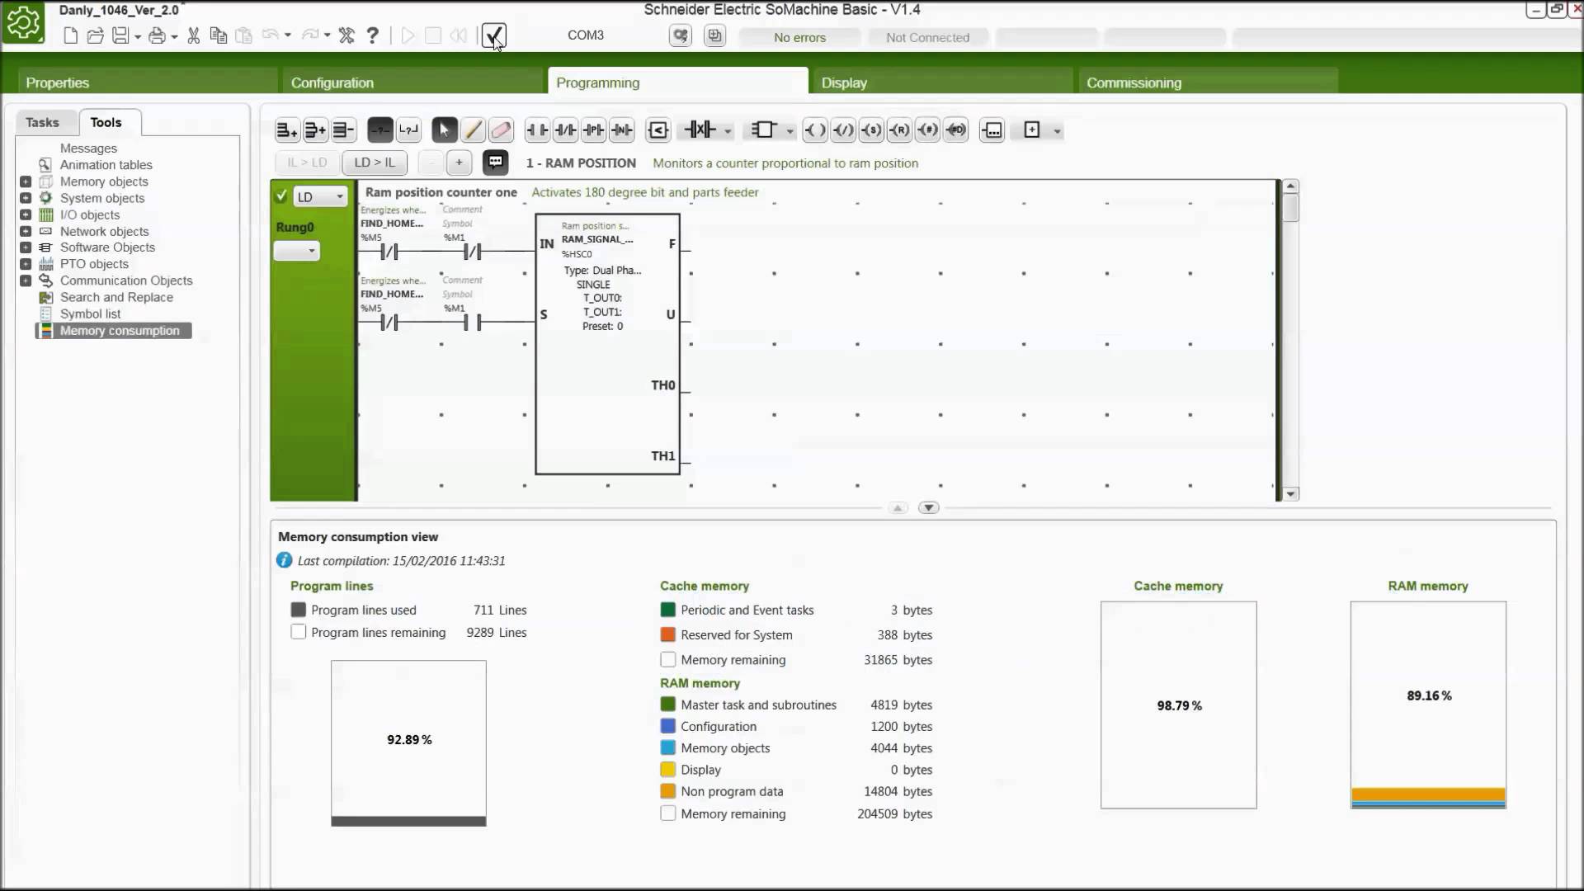The image size is (1584, 891).
Task: Select the pointer selection tool
Action: (x=444, y=130)
